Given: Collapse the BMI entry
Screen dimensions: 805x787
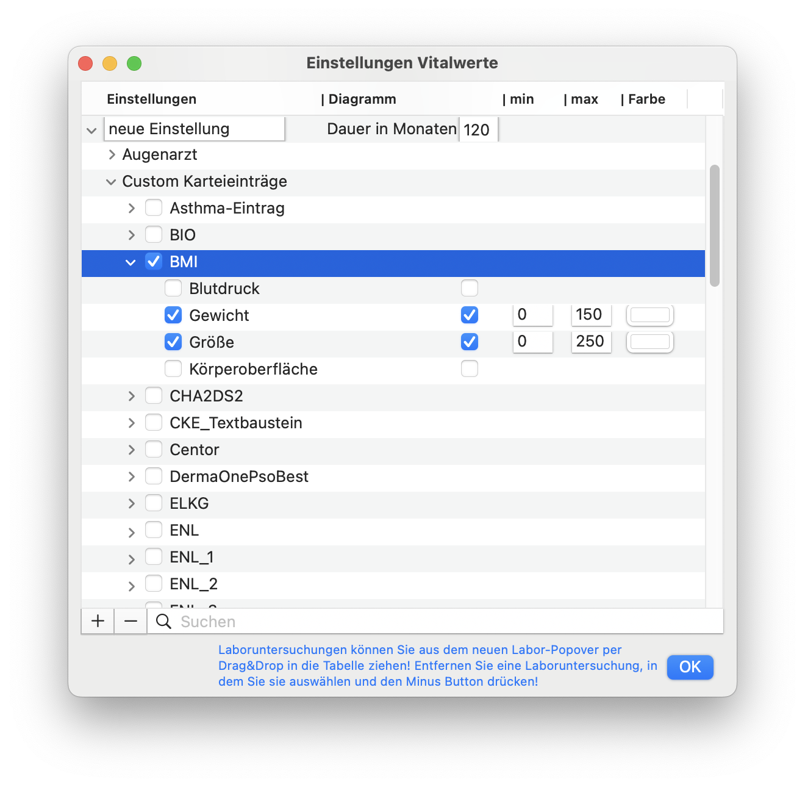Looking at the screenshot, I should [131, 262].
